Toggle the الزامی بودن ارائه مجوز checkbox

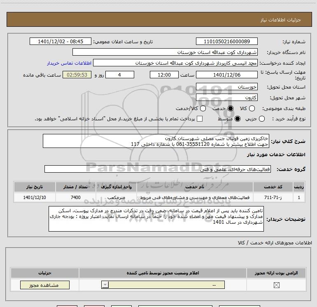click(x=276, y=285)
